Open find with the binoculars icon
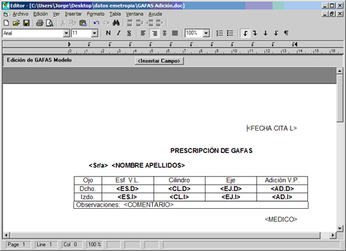346x251 pixels. (x=116, y=23)
